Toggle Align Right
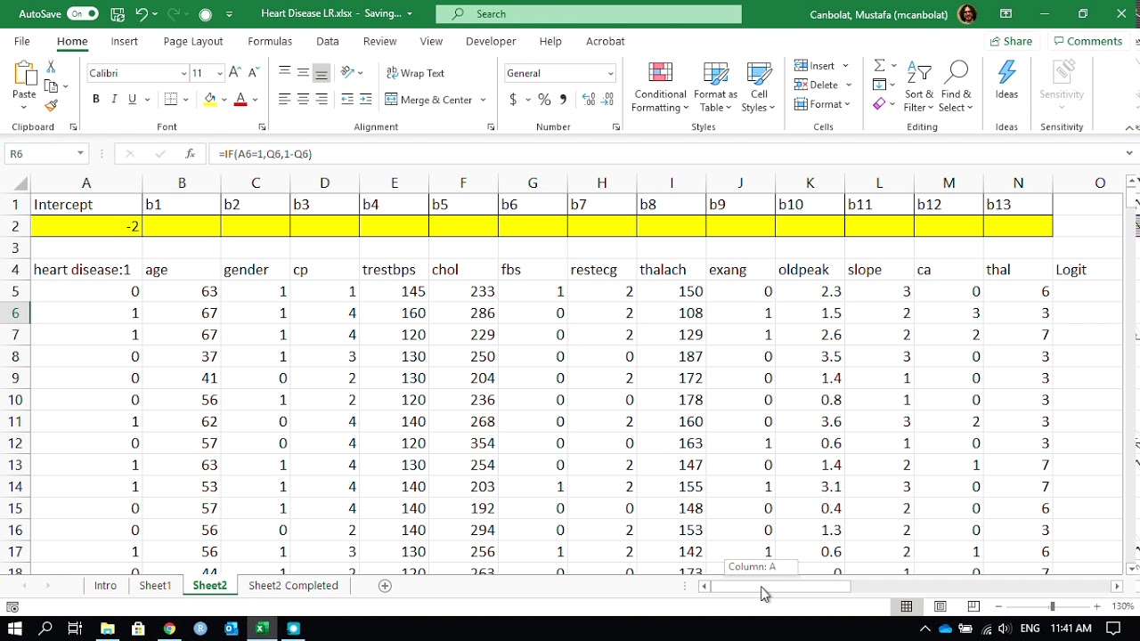Image resolution: width=1140 pixels, height=641 pixels. [322, 100]
